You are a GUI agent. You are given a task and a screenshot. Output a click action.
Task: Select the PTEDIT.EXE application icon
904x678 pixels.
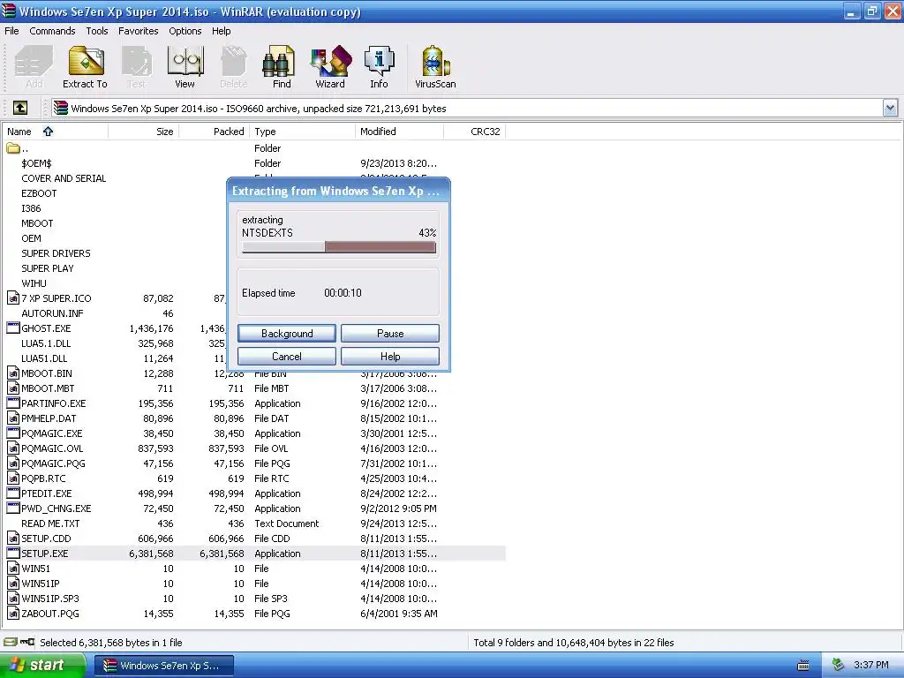(13, 493)
